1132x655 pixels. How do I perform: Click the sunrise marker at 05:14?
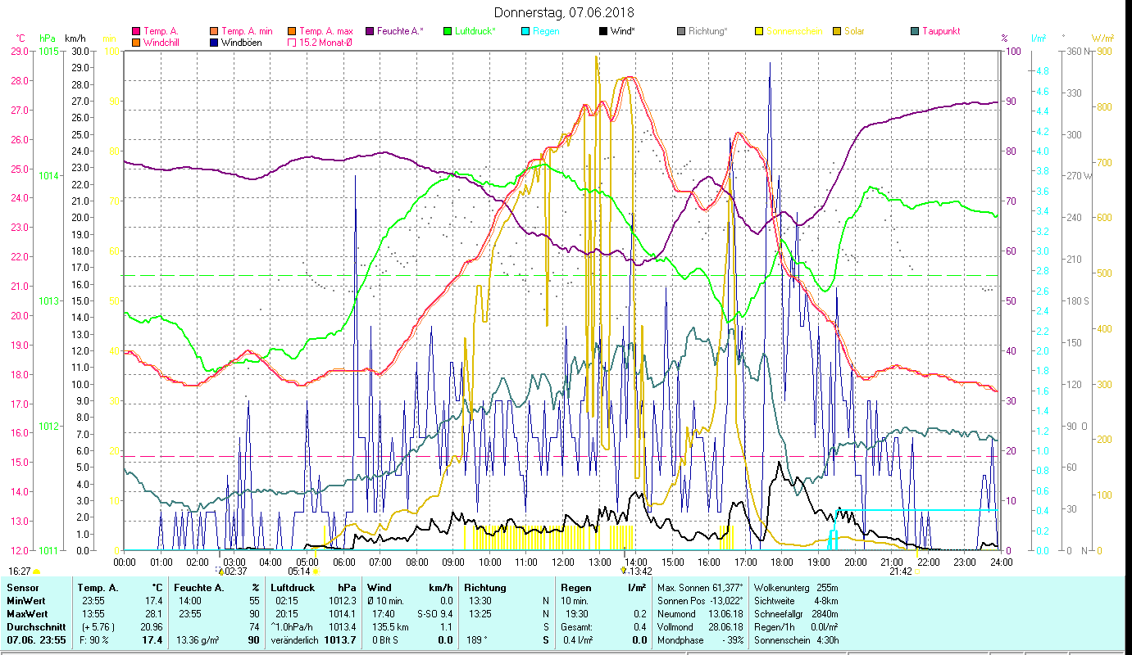point(315,571)
